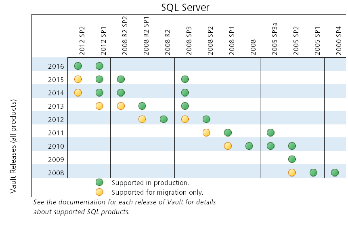348x225 pixels.
Task: Click green dot in Vault 2008 row, 2005 SP1
Action: [x=313, y=172]
